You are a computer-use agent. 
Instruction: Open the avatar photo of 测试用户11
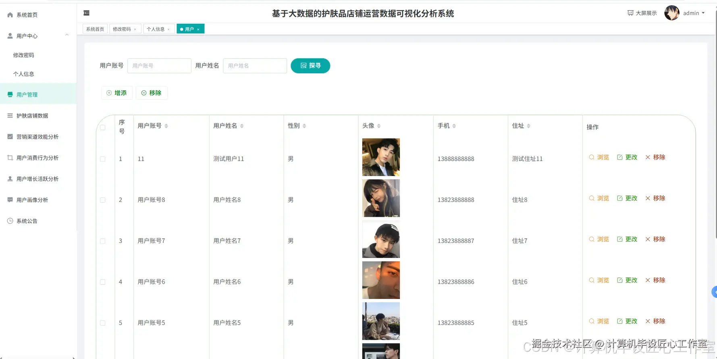pyautogui.click(x=381, y=157)
